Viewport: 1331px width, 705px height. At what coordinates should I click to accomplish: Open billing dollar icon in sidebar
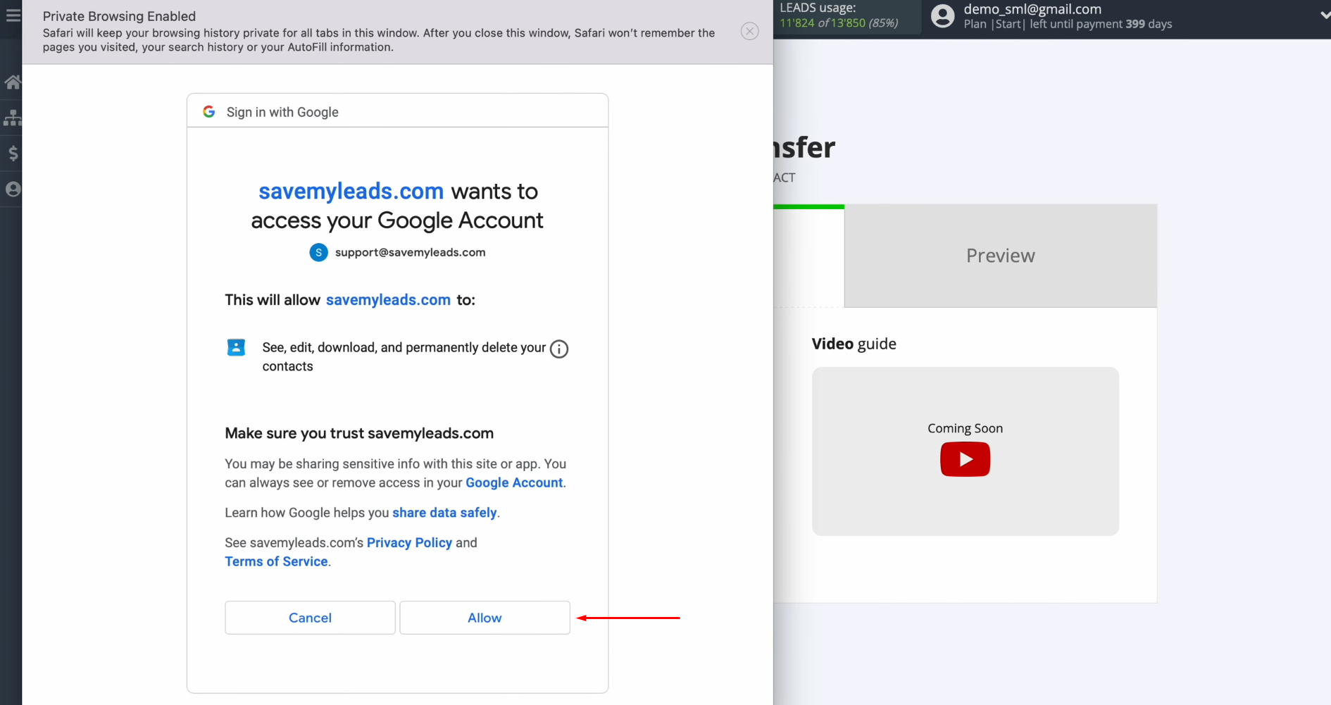13,153
